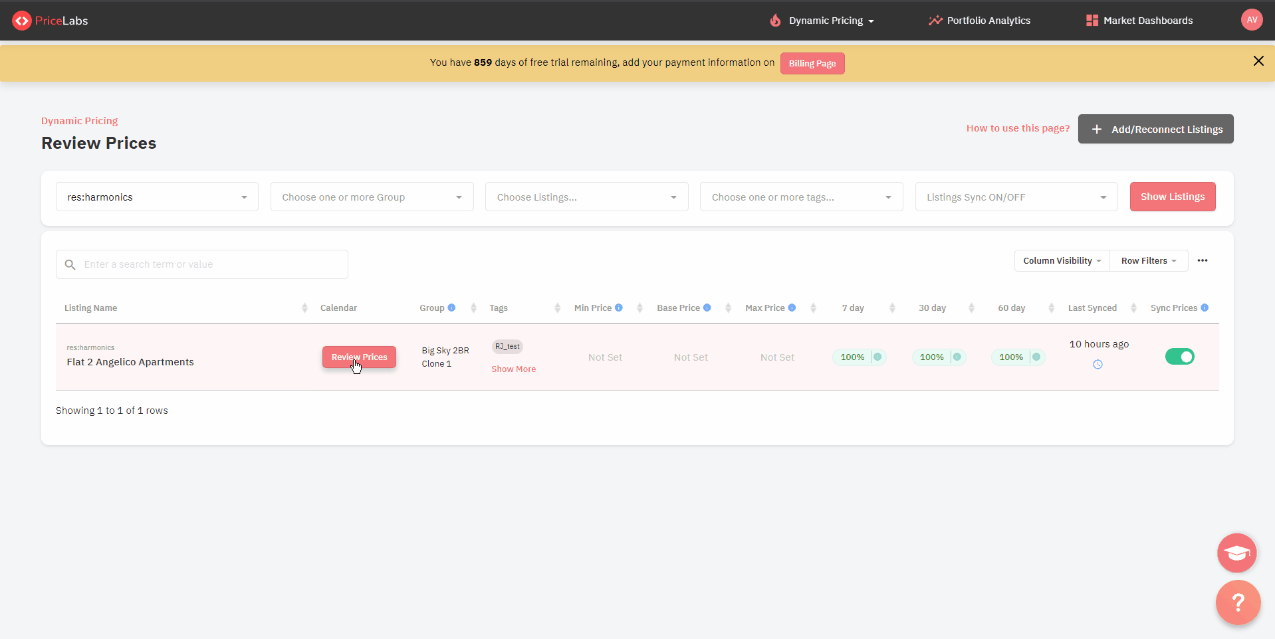1275x639 pixels.
Task: Open the Column Visibility dropdown
Action: [x=1062, y=261]
